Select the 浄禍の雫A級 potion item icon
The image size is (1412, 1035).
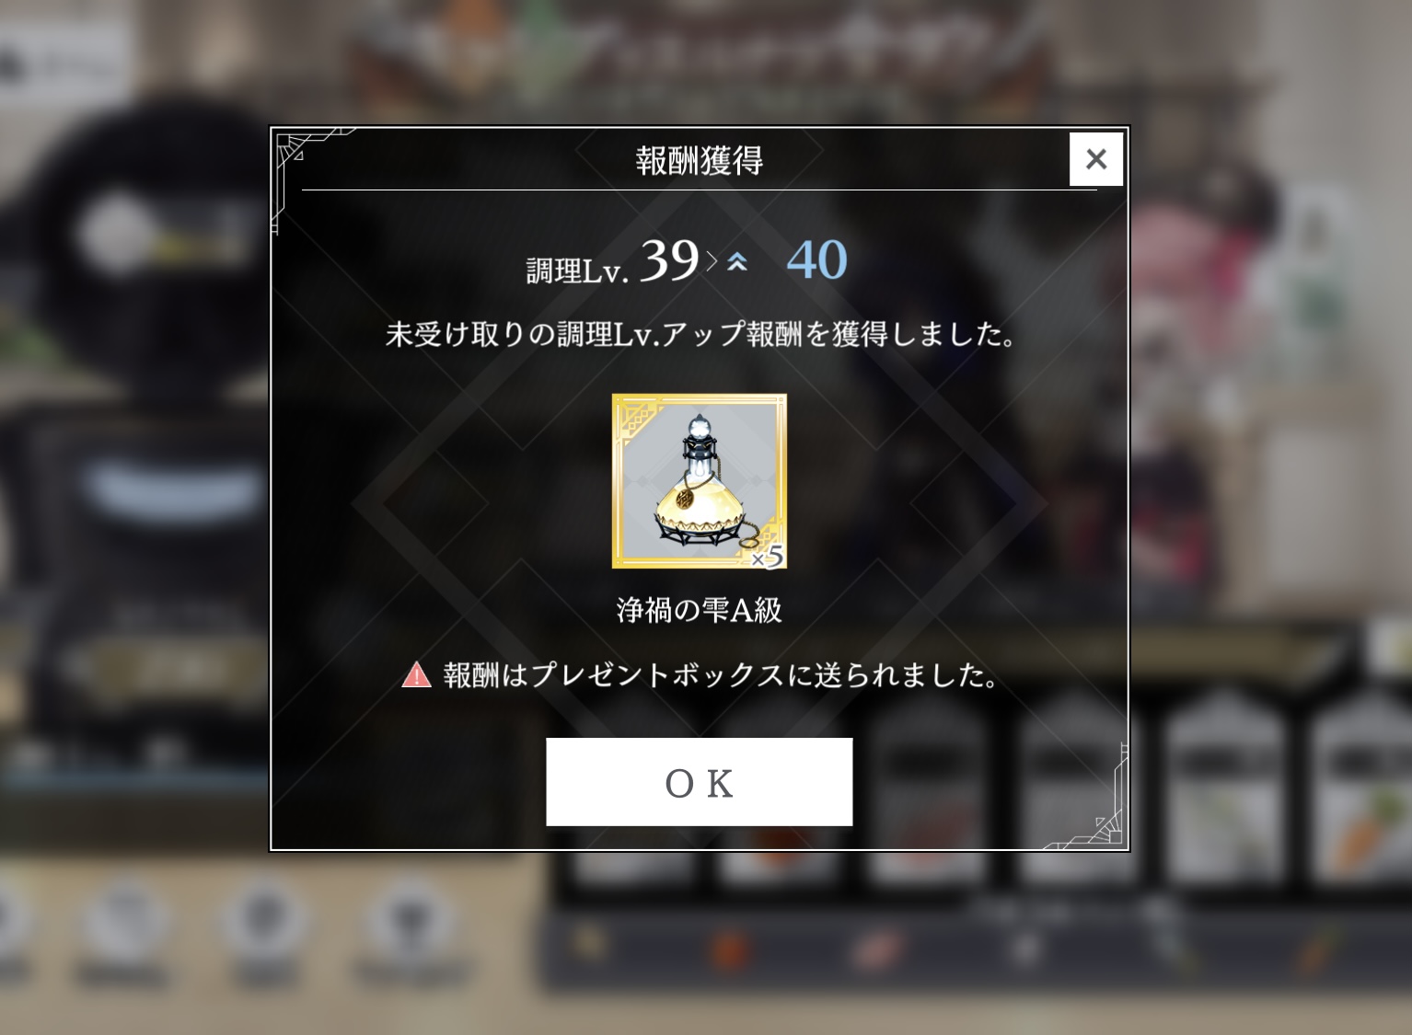tap(700, 481)
